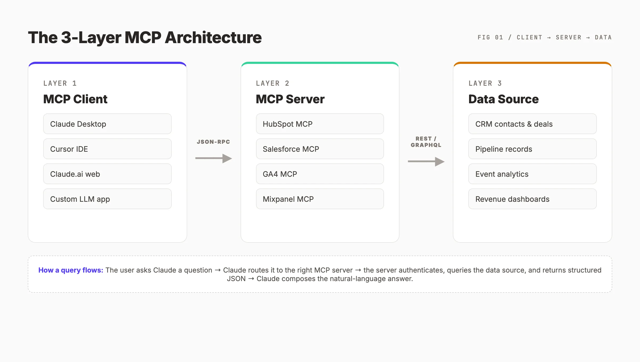Select the Salesforce MCP item
640x362 pixels.
click(x=320, y=149)
